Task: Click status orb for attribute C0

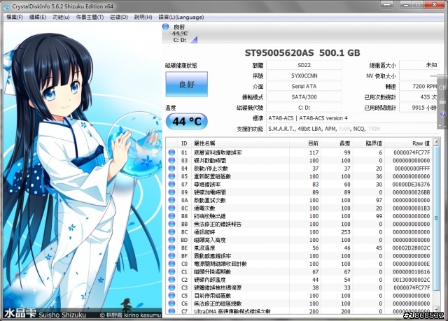Action: [171, 264]
